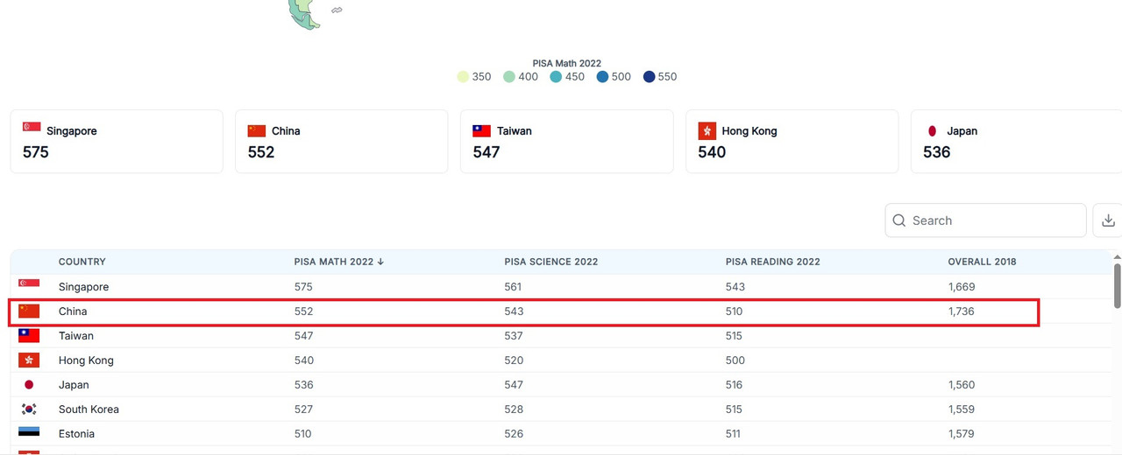The height and width of the screenshot is (455, 1122).
Task: Click the Taiwan flag in the table row
Action: [29, 335]
